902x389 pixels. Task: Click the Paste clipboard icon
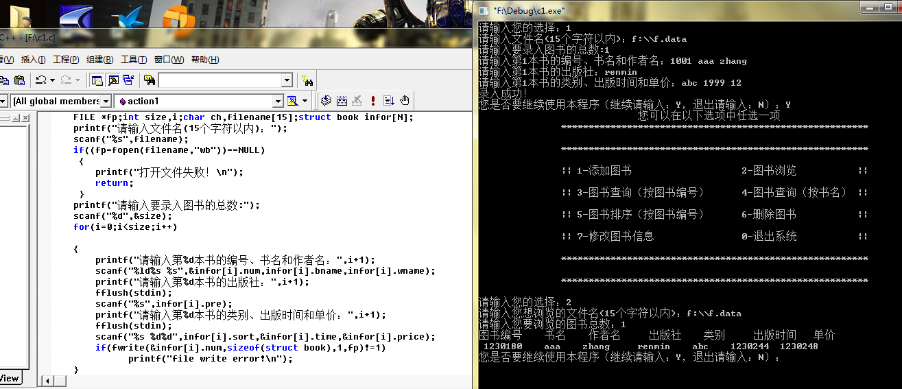(x=20, y=80)
